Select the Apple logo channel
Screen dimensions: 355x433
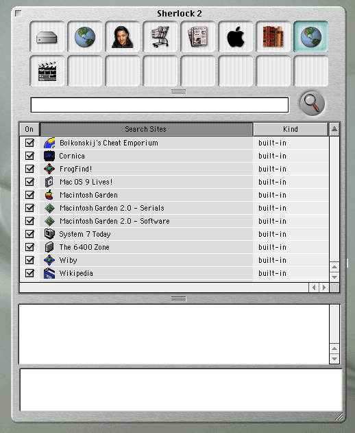(x=236, y=37)
